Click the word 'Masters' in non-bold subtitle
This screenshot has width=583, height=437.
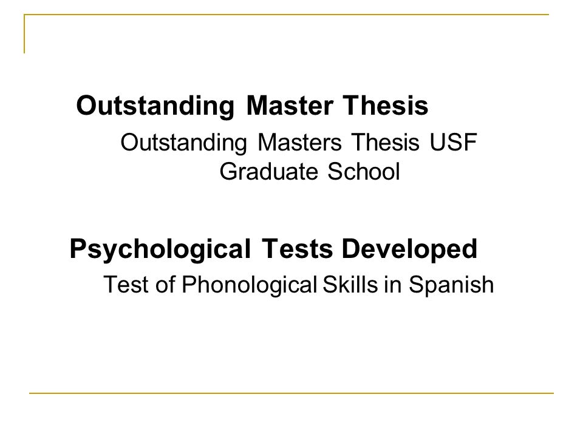click(x=299, y=142)
